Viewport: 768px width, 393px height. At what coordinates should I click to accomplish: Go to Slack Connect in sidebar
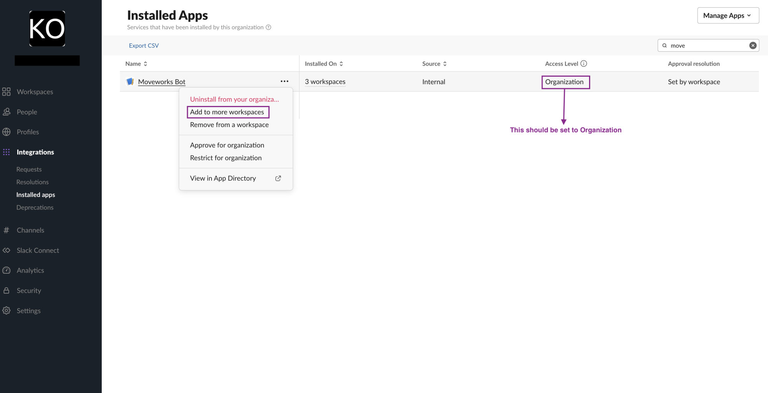38,250
